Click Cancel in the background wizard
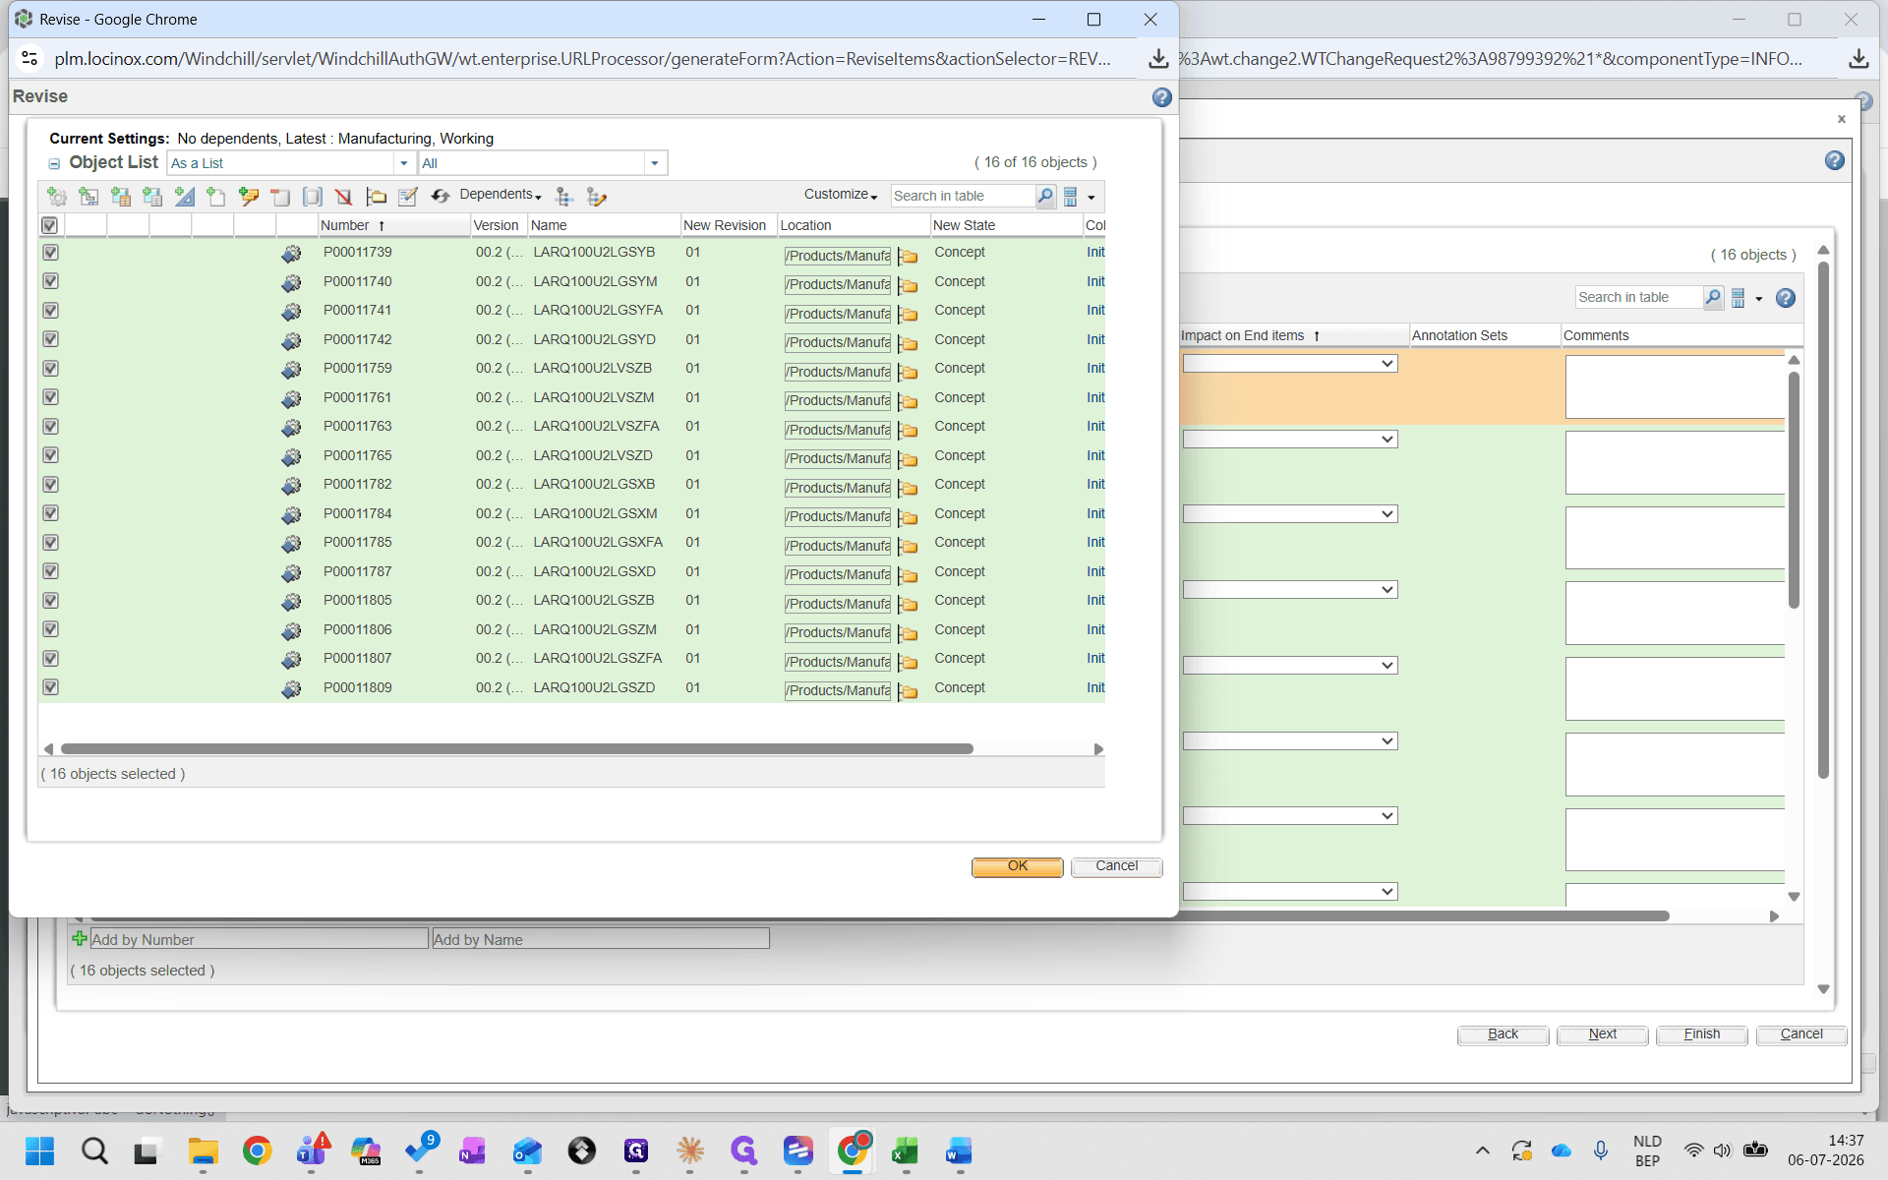 tap(1801, 1034)
